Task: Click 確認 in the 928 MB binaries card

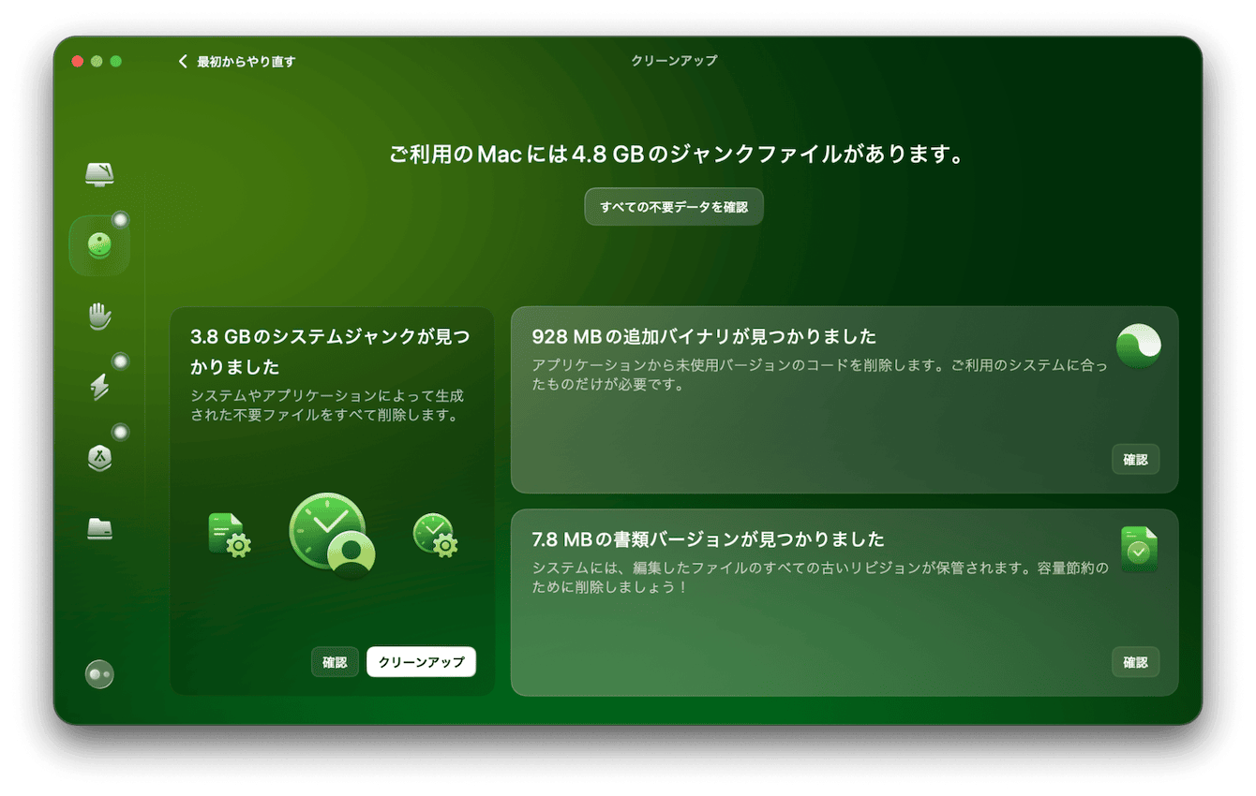Action: (x=1135, y=460)
